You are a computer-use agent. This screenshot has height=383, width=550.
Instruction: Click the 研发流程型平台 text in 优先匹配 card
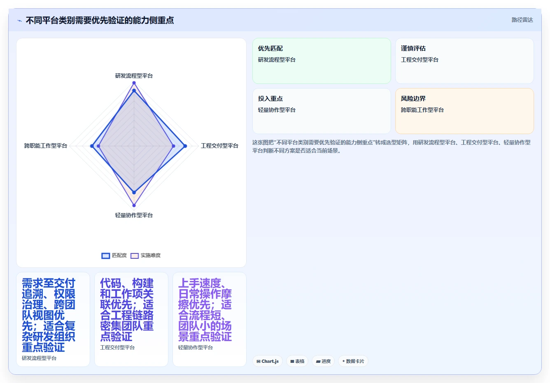[x=277, y=60]
